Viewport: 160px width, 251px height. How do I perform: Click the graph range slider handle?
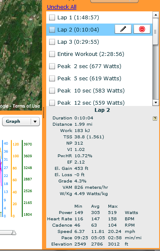(x=14, y=233)
